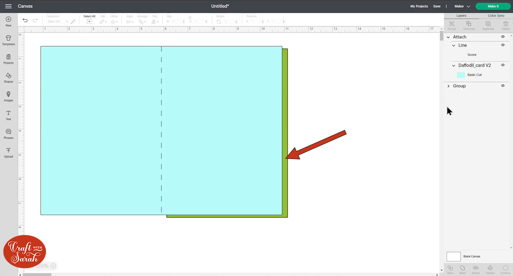The height and width of the screenshot is (276, 513).
Task: Collapse the Daffodil_card V2 layer
Action: [454, 65]
